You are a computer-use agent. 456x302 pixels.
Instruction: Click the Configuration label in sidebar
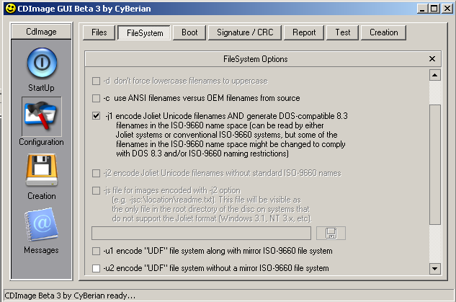pyautogui.click(x=41, y=142)
